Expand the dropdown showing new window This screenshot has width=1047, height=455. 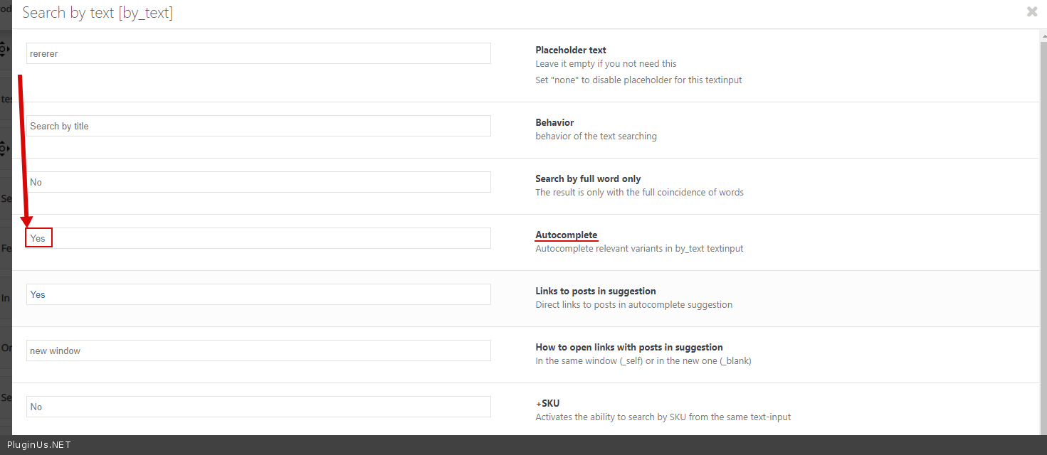(x=258, y=350)
